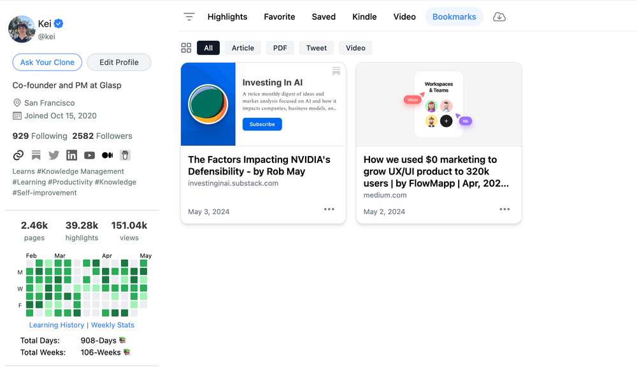Select the Bookmarks tab
The image size is (637, 372).
tap(454, 17)
